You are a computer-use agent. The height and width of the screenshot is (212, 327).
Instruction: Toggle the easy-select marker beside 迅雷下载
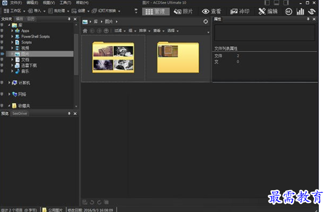(2, 65)
